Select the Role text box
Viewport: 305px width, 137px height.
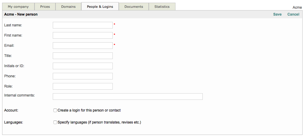click(x=83, y=86)
